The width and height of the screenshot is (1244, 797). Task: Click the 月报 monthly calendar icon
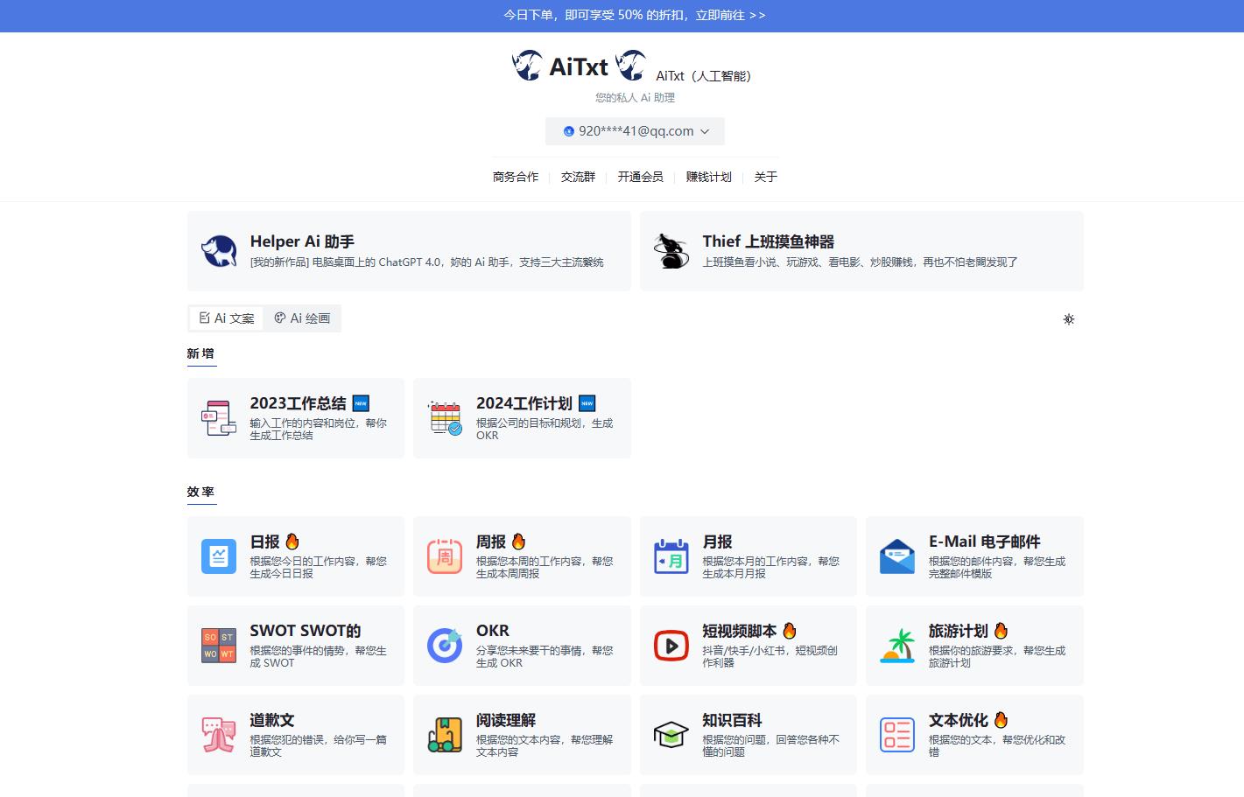point(671,556)
